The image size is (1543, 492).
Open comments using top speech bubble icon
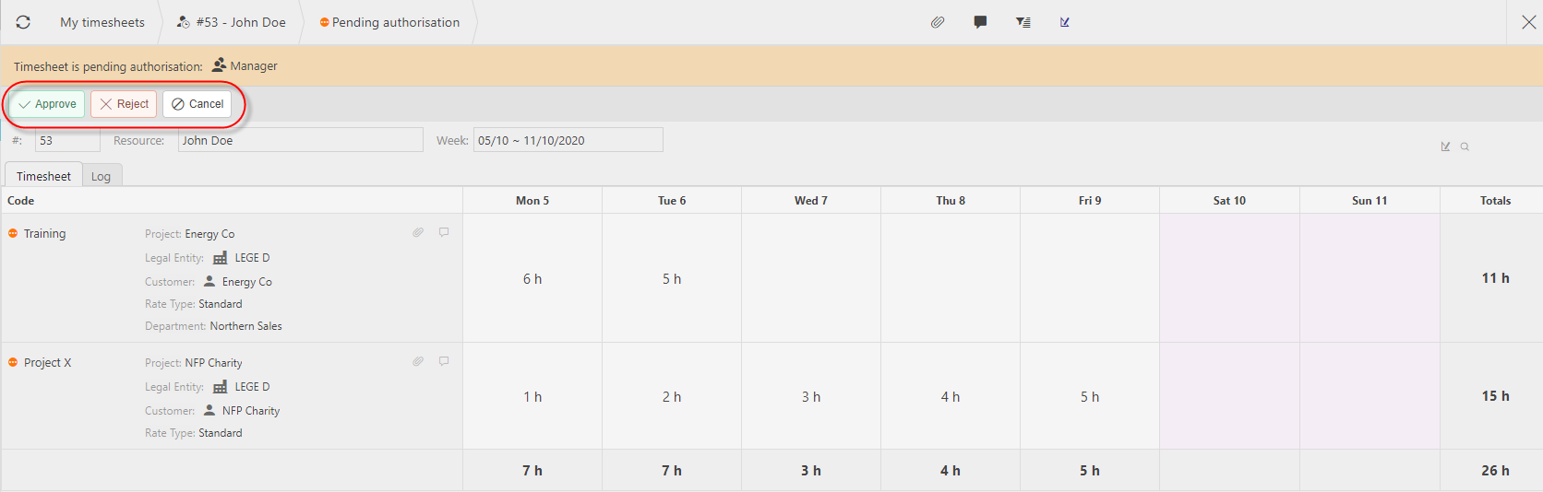[980, 22]
